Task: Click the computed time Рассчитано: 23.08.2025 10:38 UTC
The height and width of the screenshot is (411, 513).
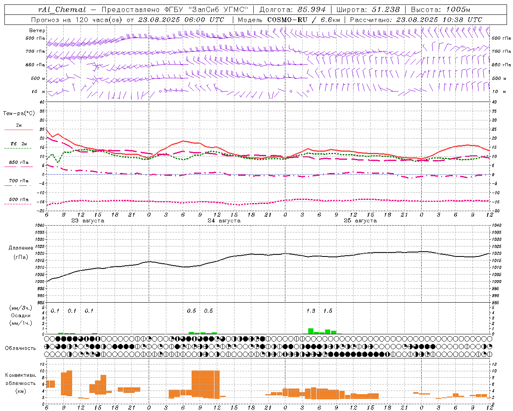Action: (x=416, y=20)
